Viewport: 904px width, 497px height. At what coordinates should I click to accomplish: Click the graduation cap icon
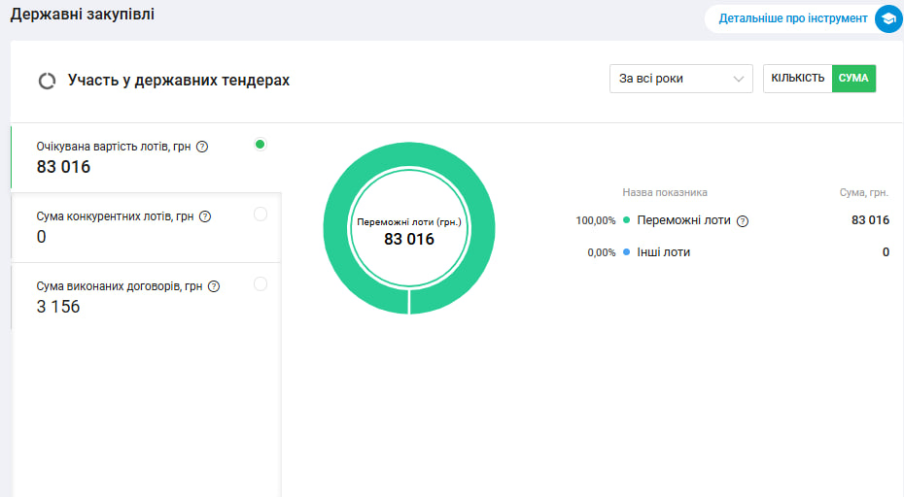(x=887, y=18)
